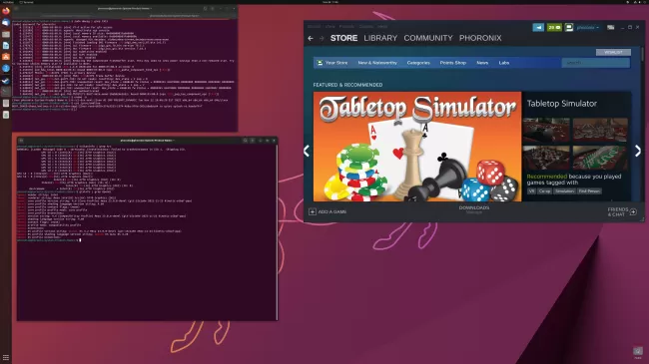Click the Steam store page scrollbar
This screenshot has width=649, height=364.
[642, 54]
